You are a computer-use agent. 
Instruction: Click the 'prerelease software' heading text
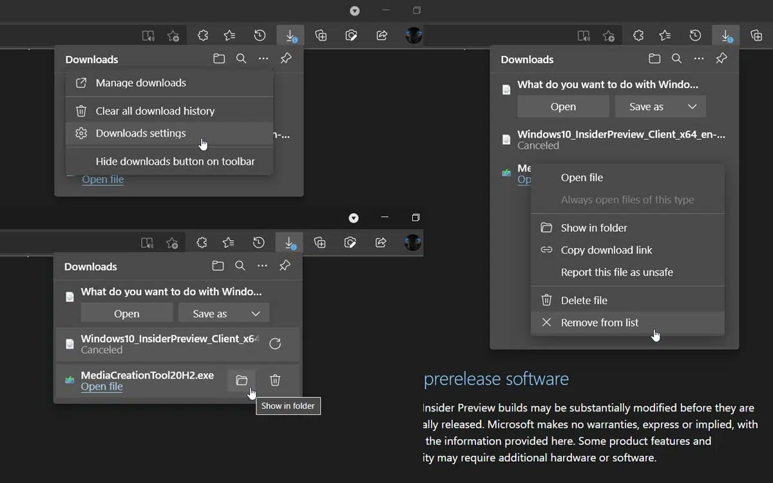coord(496,379)
